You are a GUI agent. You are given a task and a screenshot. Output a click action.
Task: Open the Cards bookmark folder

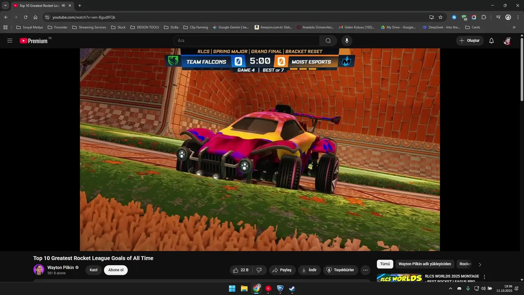[x=473, y=27]
